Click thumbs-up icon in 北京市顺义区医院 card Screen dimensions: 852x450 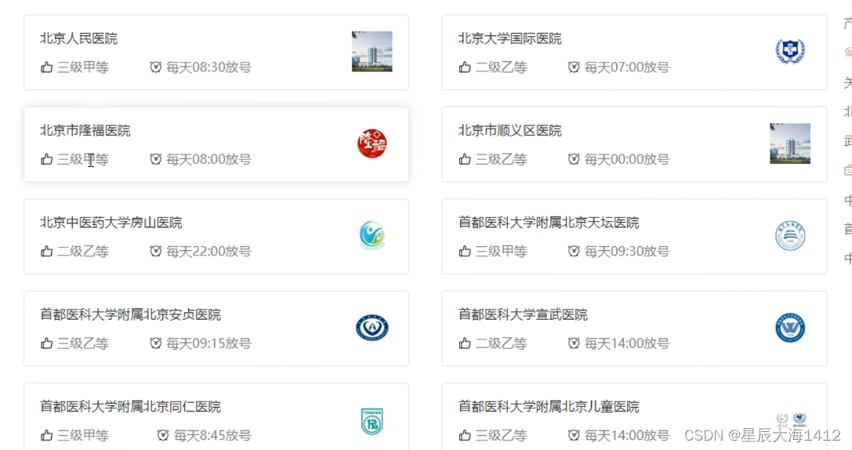coord(465,159)
